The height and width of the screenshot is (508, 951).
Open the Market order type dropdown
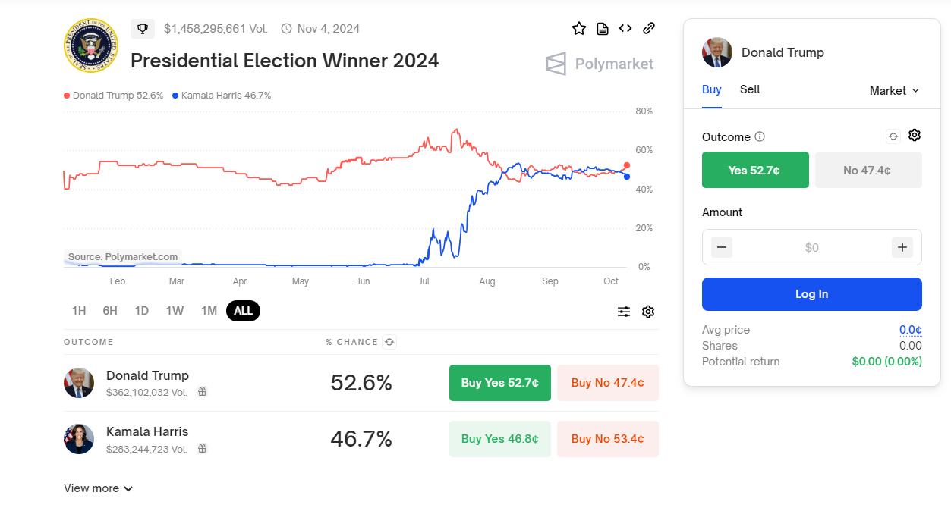[x=894, y=90]
